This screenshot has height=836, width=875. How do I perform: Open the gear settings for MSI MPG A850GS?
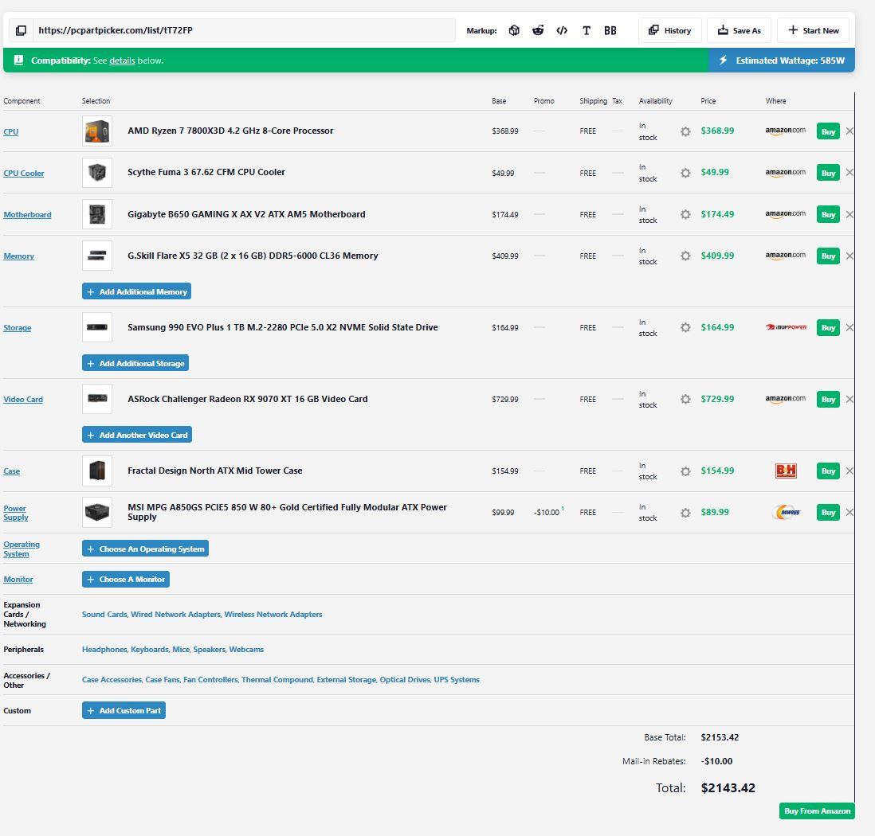685,513
